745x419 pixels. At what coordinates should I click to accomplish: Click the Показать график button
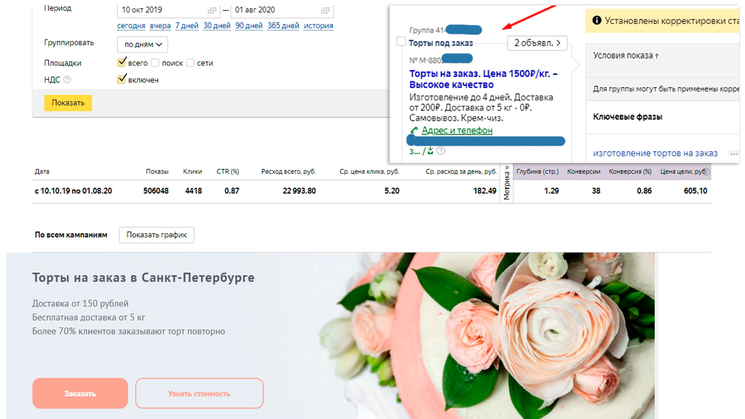(x=156, y=235)
